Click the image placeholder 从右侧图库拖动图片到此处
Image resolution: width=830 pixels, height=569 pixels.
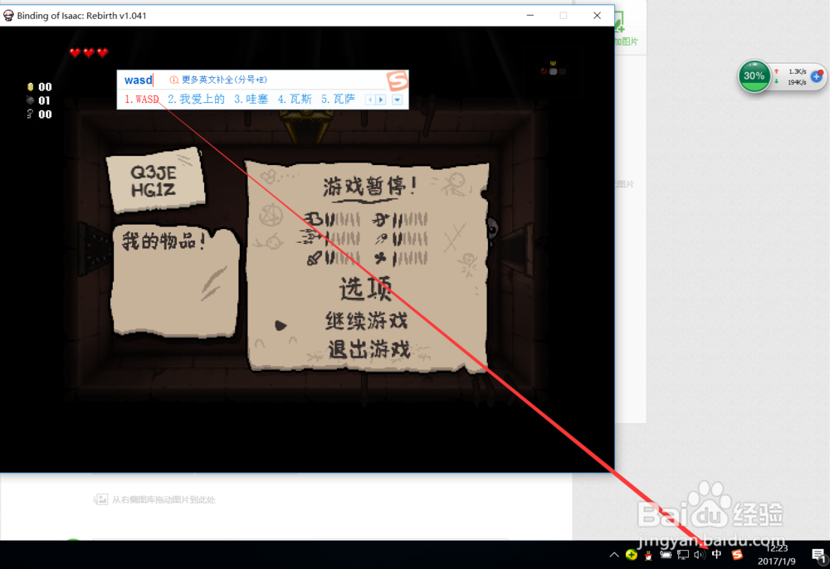[154, 499]
